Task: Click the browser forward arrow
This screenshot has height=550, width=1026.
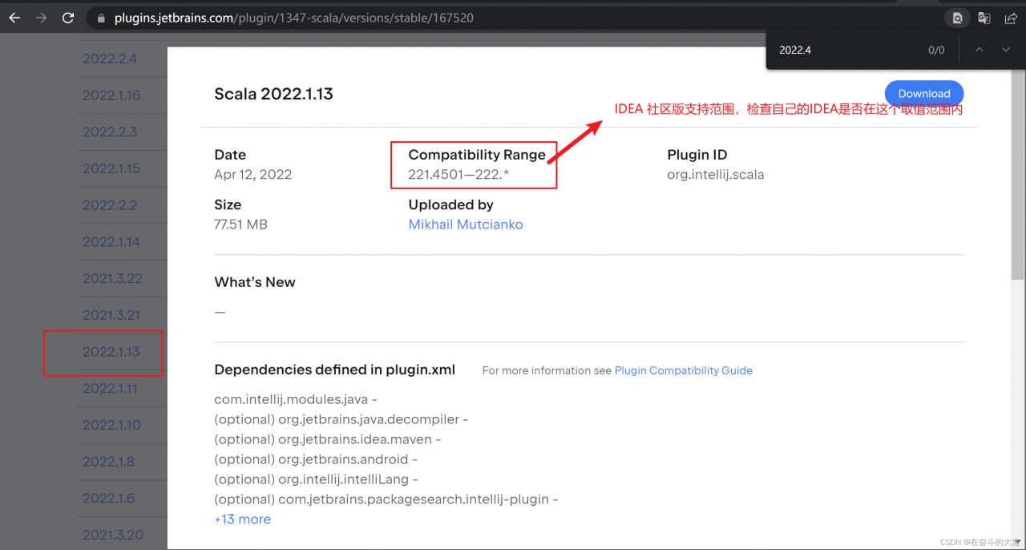Action: (x=41, y=17)
